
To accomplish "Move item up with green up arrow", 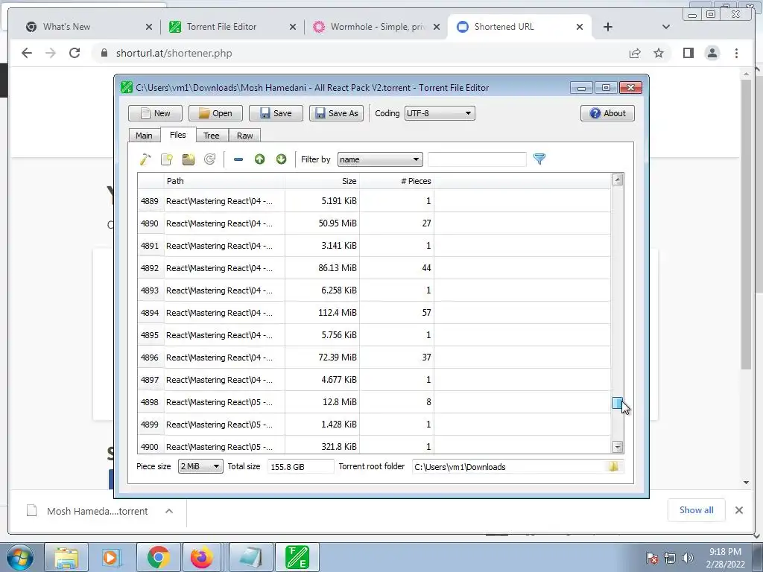I will [x=259, y=159].
